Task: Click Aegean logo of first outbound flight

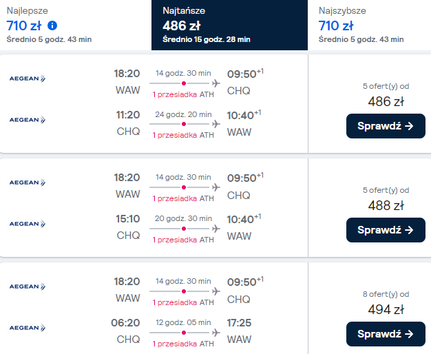Action: point(27,79)
